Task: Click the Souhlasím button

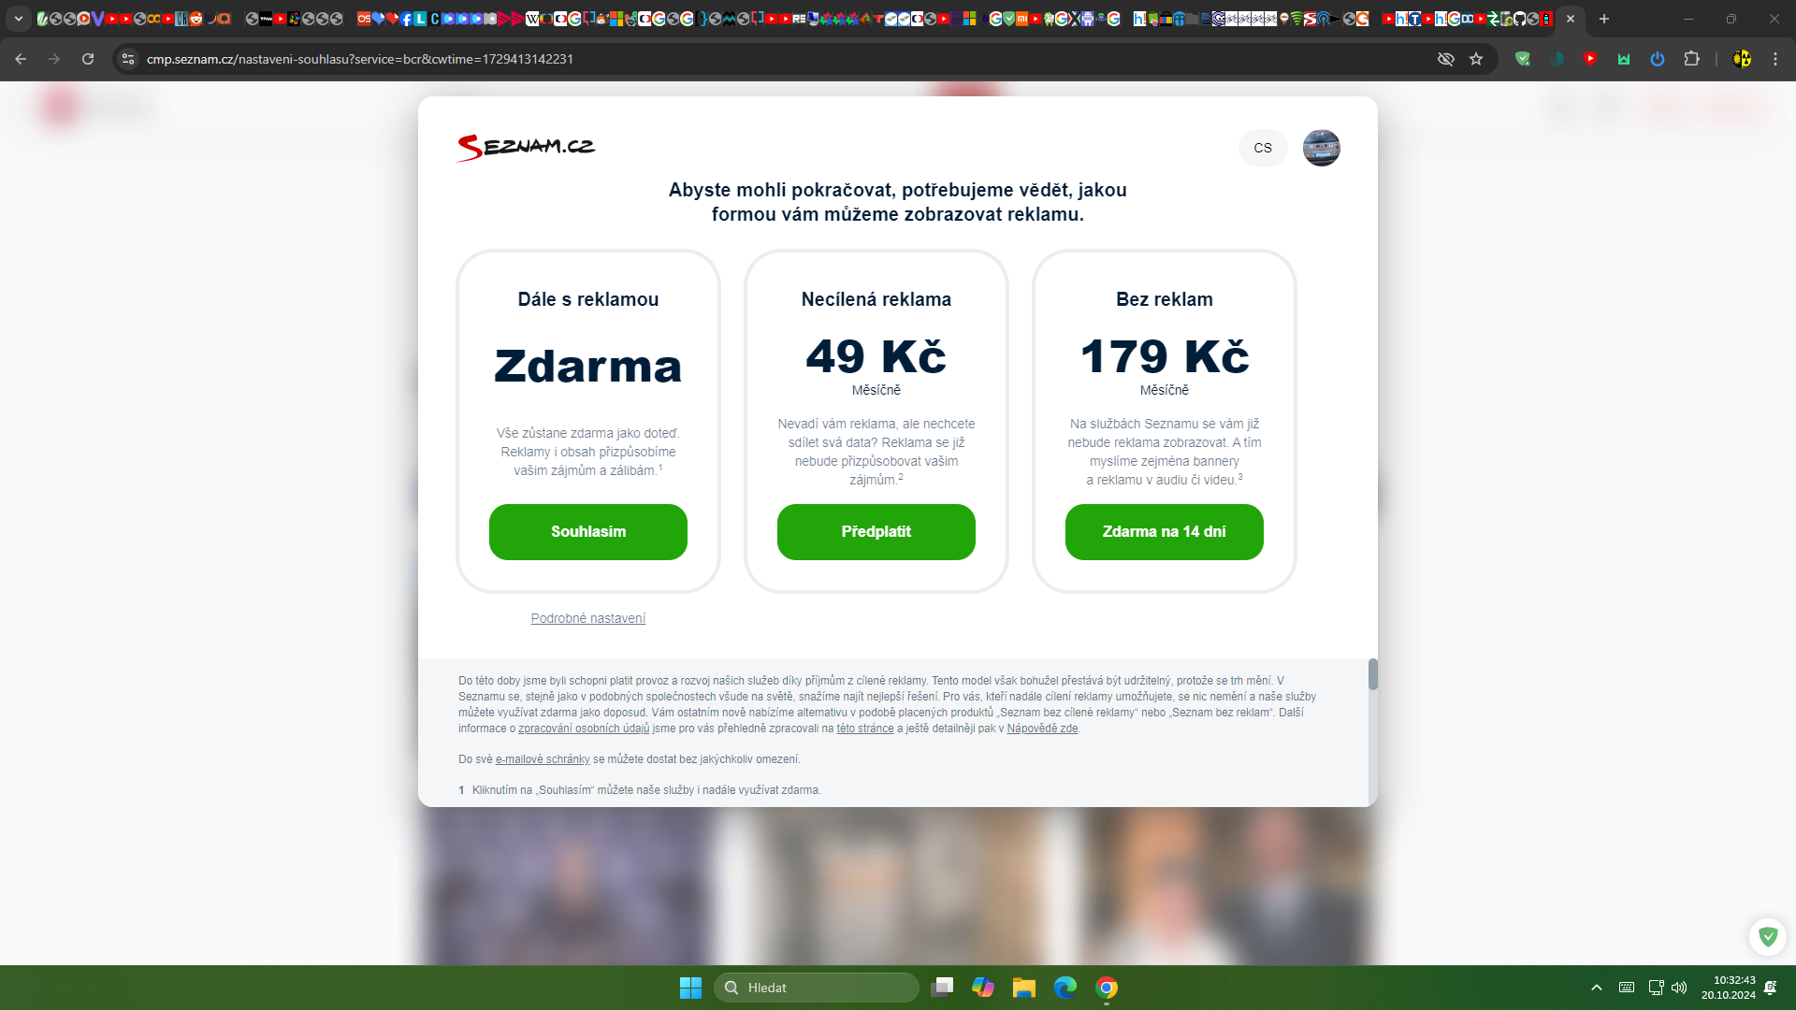Action: click(588, 532)
